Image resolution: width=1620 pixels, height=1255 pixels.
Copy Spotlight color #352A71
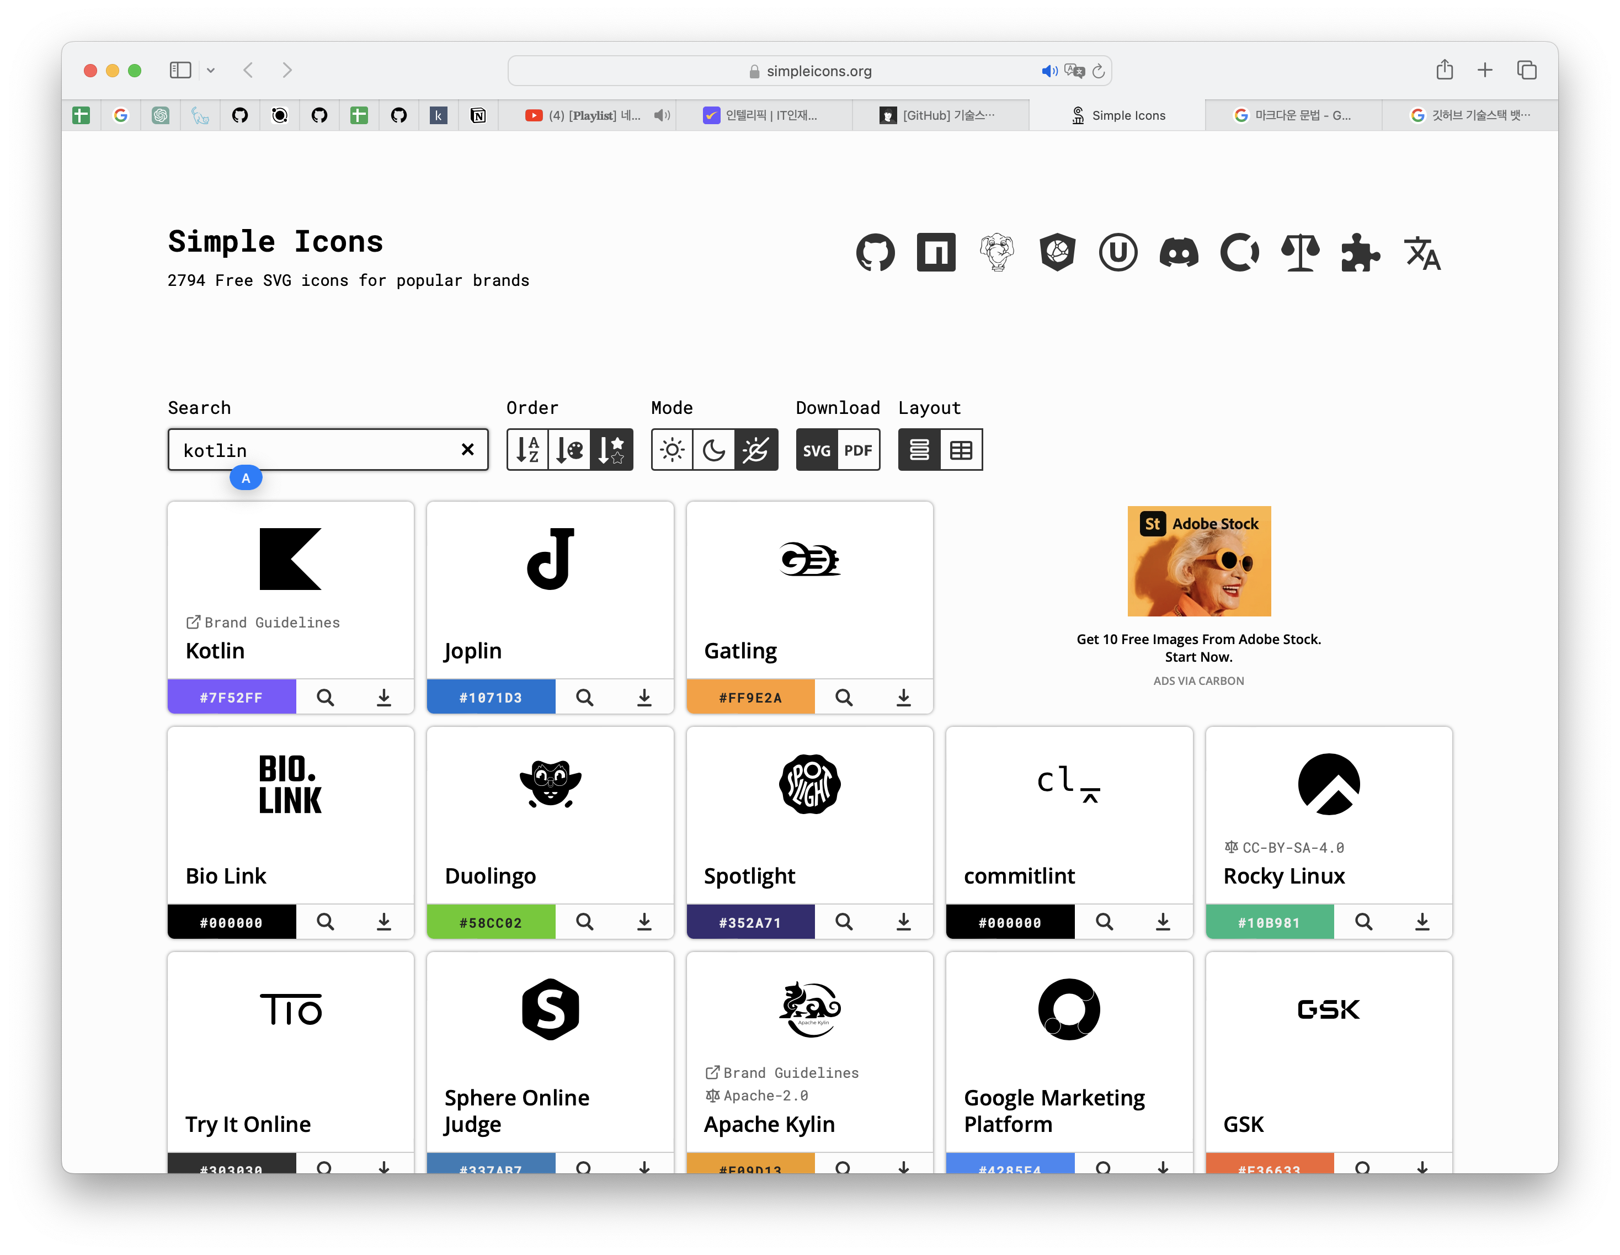tap(750, 922)
